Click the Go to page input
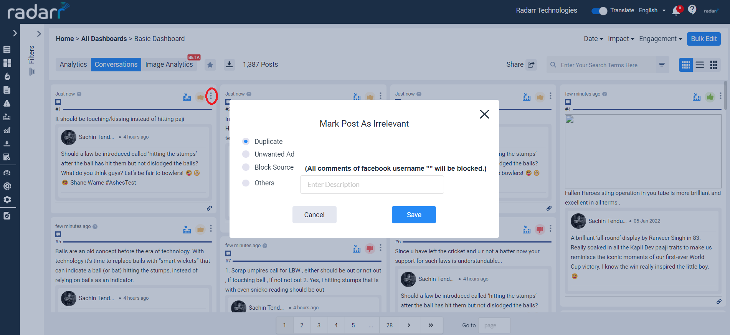Screen dimensions: 730x335 coord(494,325)
